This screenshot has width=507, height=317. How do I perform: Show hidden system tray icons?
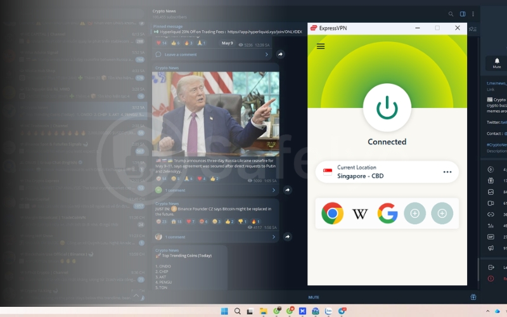[x=487, y=311]
